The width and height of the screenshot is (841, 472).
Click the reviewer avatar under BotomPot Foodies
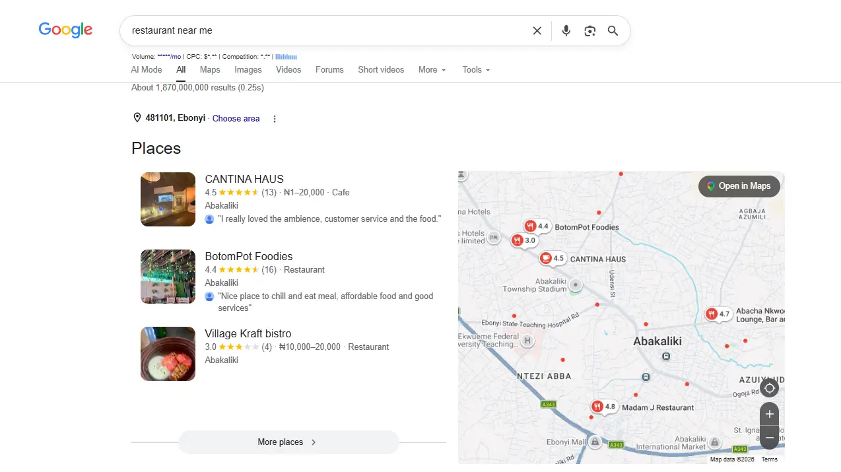tap(209, 296)
